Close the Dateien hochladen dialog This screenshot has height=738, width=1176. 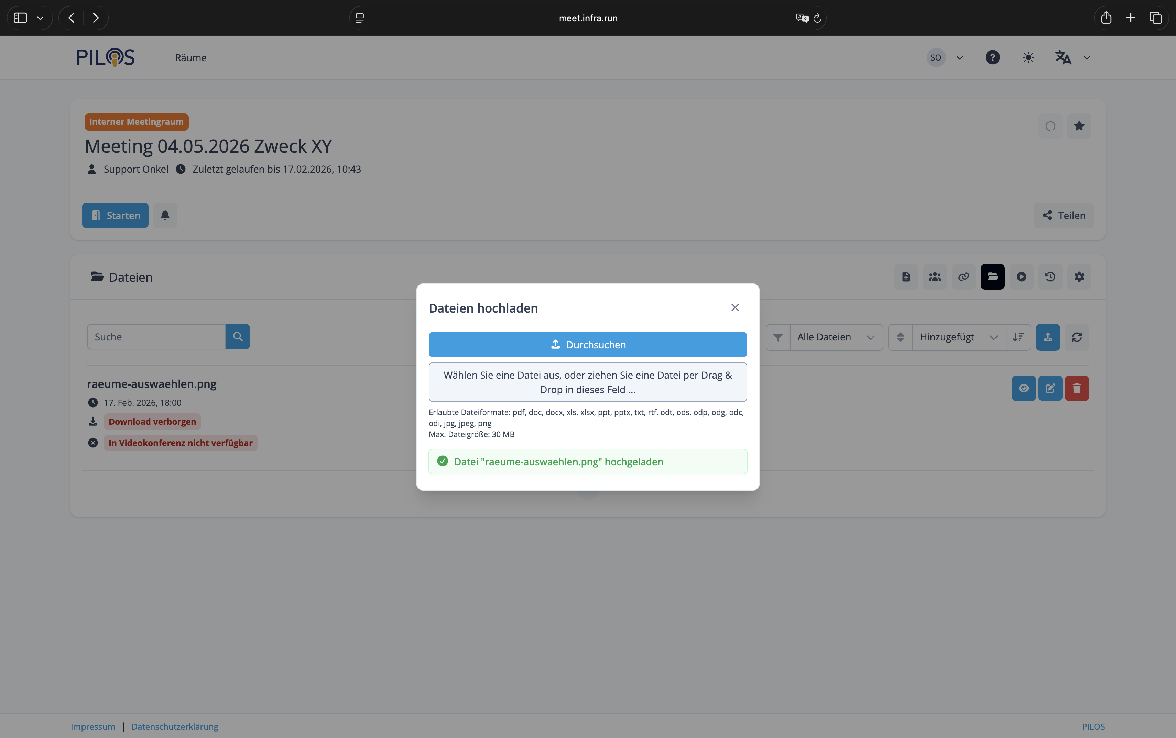coord(735,307)
